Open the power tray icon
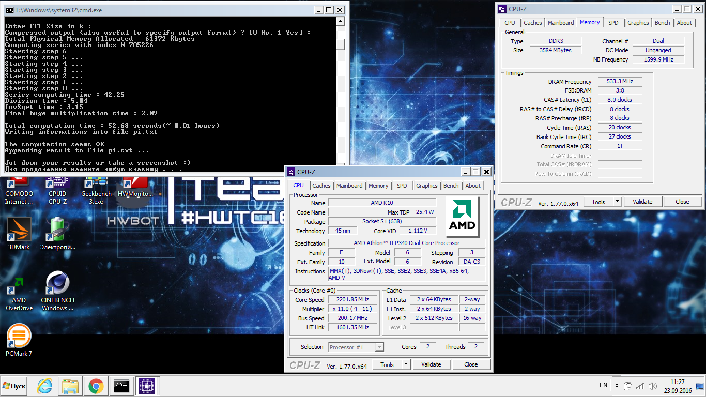 click(628, 386)
